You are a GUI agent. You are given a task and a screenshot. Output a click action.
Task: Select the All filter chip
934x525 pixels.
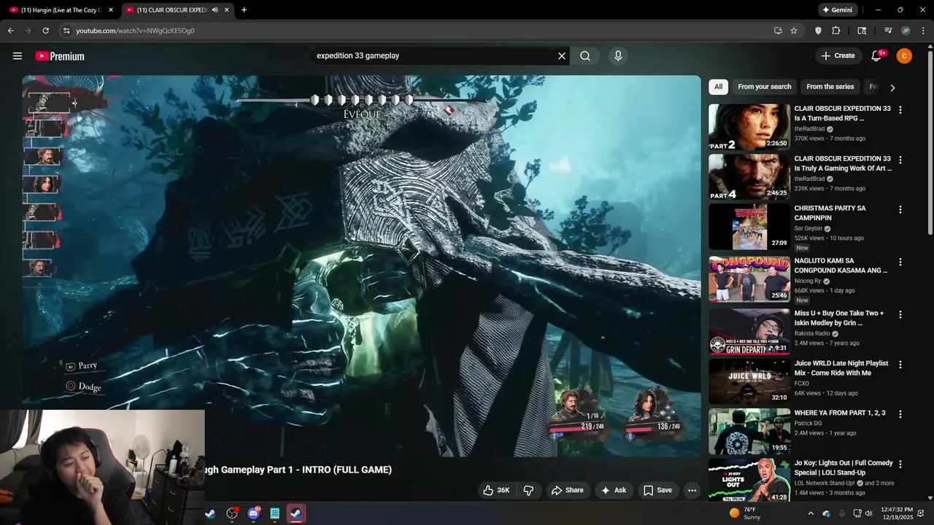(x=718, y=87)
